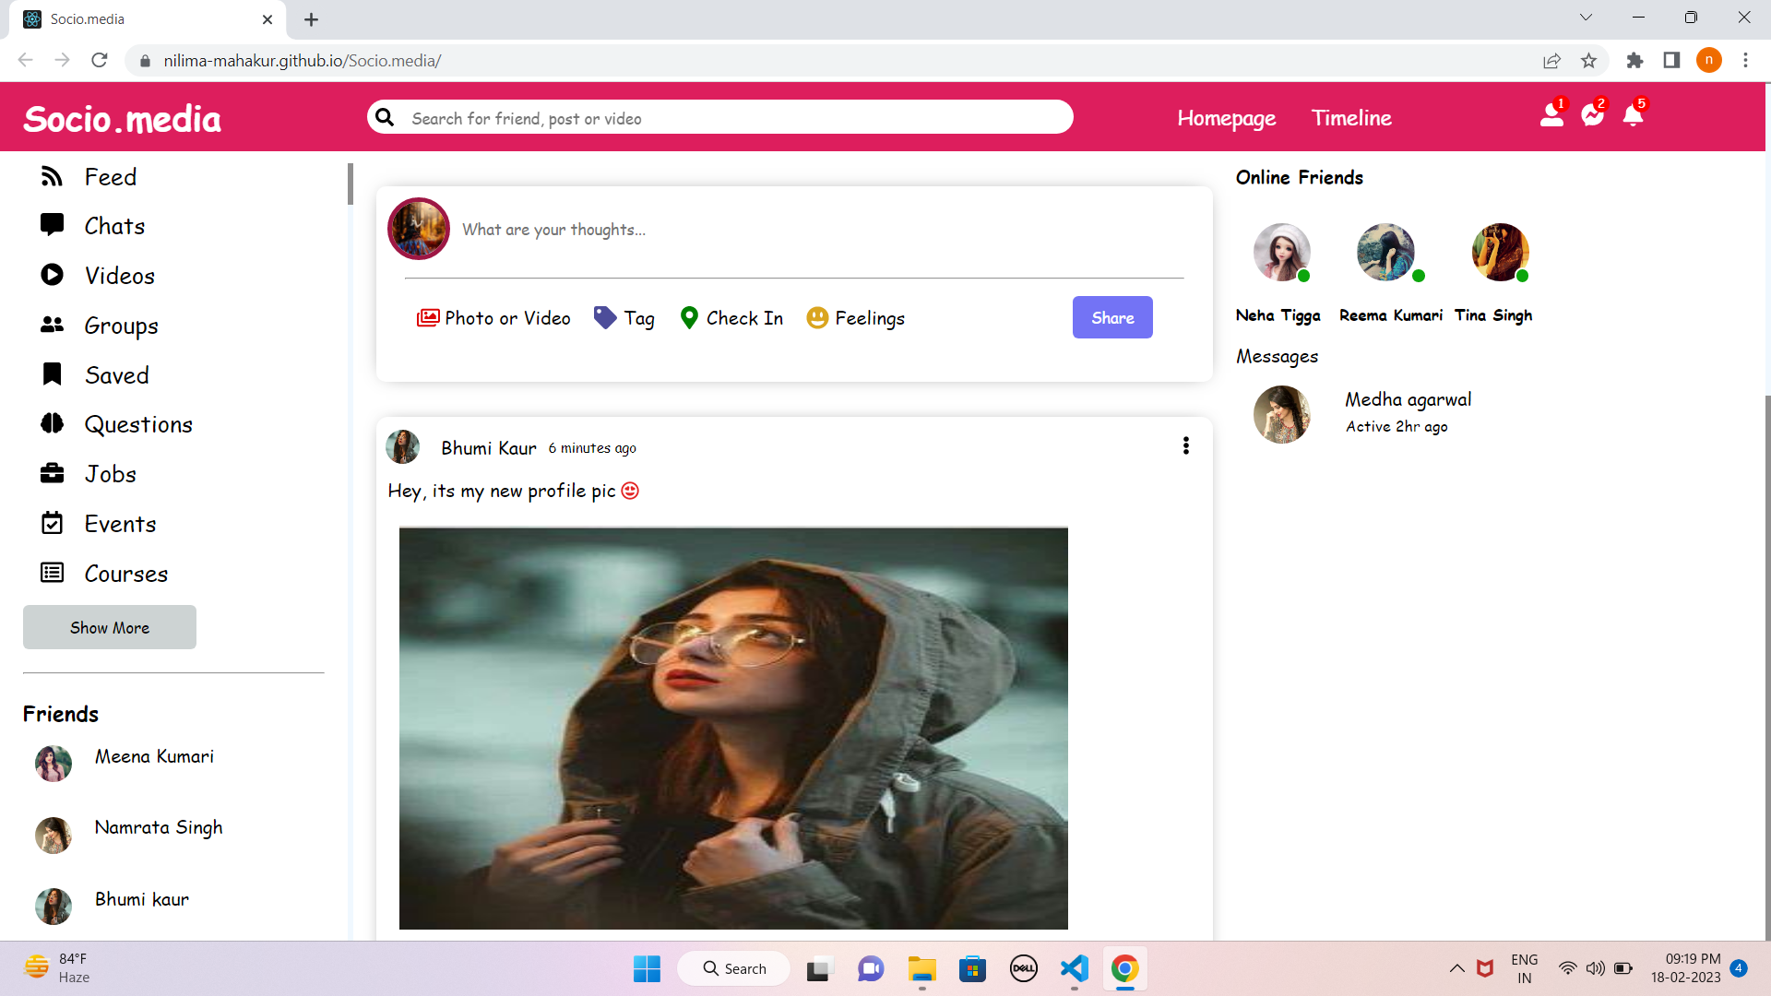Click the Check In location pin
Viewport: 1771px width, 996px height.
tap(689, 318)
